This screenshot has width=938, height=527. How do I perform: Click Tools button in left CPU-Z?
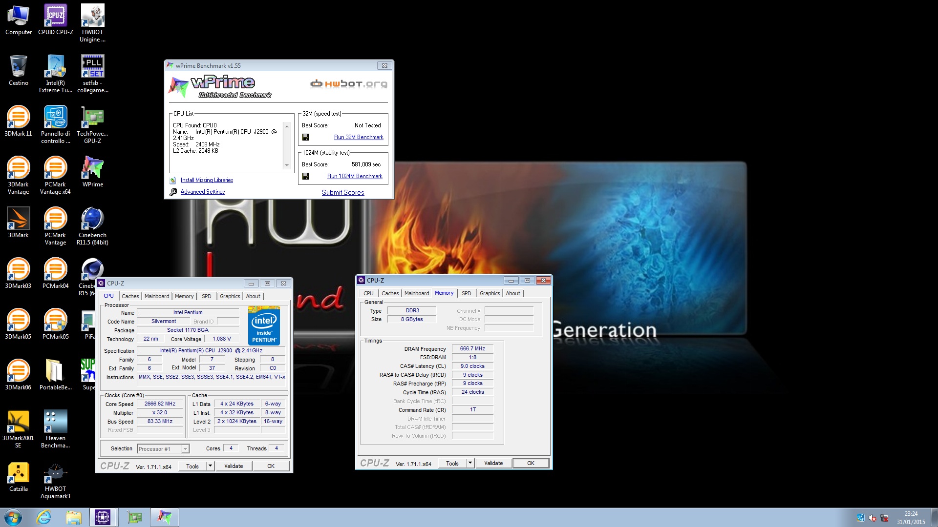(x=192, y=466)
